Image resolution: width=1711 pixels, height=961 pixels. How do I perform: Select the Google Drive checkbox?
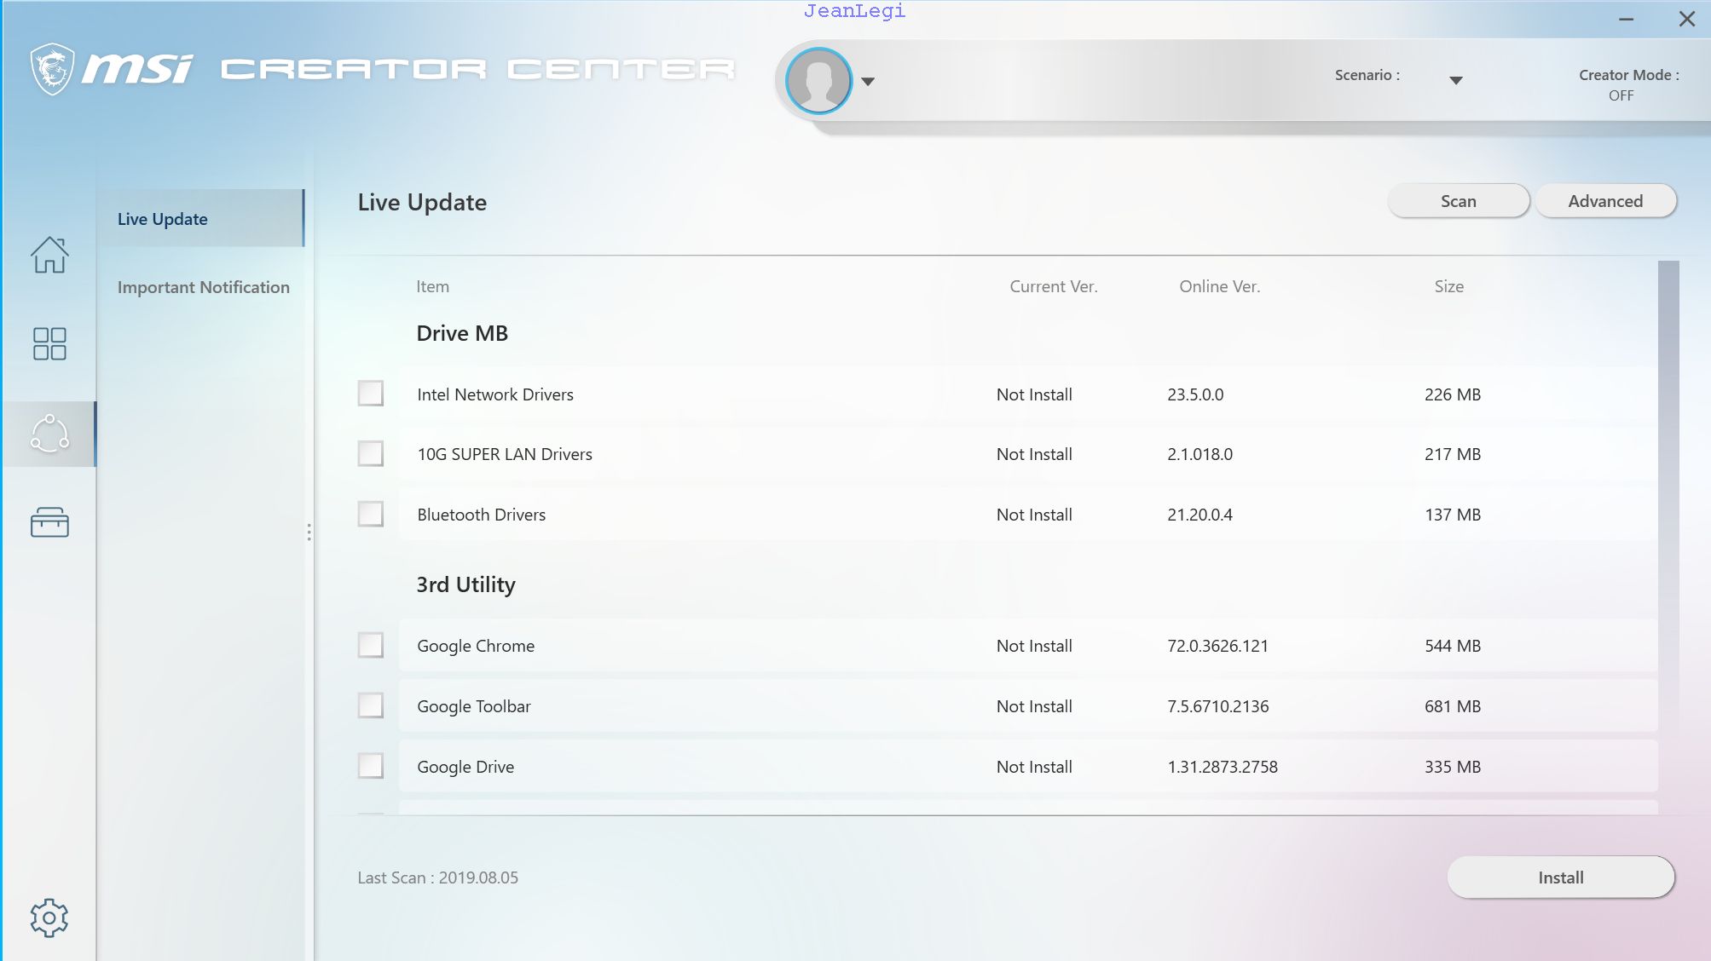click(x=370, y=766)
